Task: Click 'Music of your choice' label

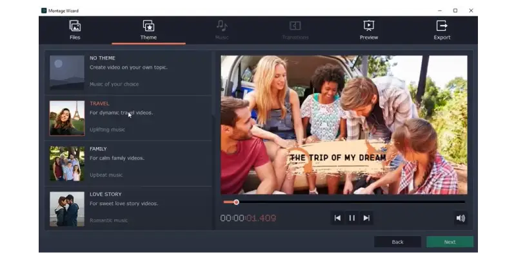Action: coord(114,84)
